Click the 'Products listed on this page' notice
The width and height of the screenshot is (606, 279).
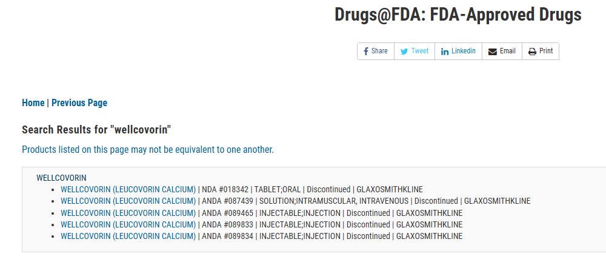(x=148, y=149)
